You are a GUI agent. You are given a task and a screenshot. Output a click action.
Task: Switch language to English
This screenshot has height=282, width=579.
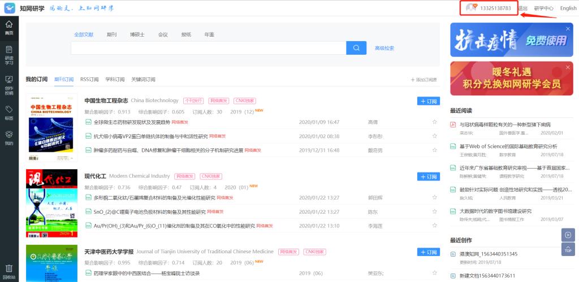click(x=568, y=8)
